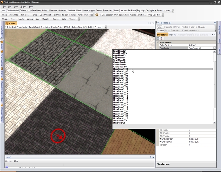Open the Plugins menu

tap(23, 6)
